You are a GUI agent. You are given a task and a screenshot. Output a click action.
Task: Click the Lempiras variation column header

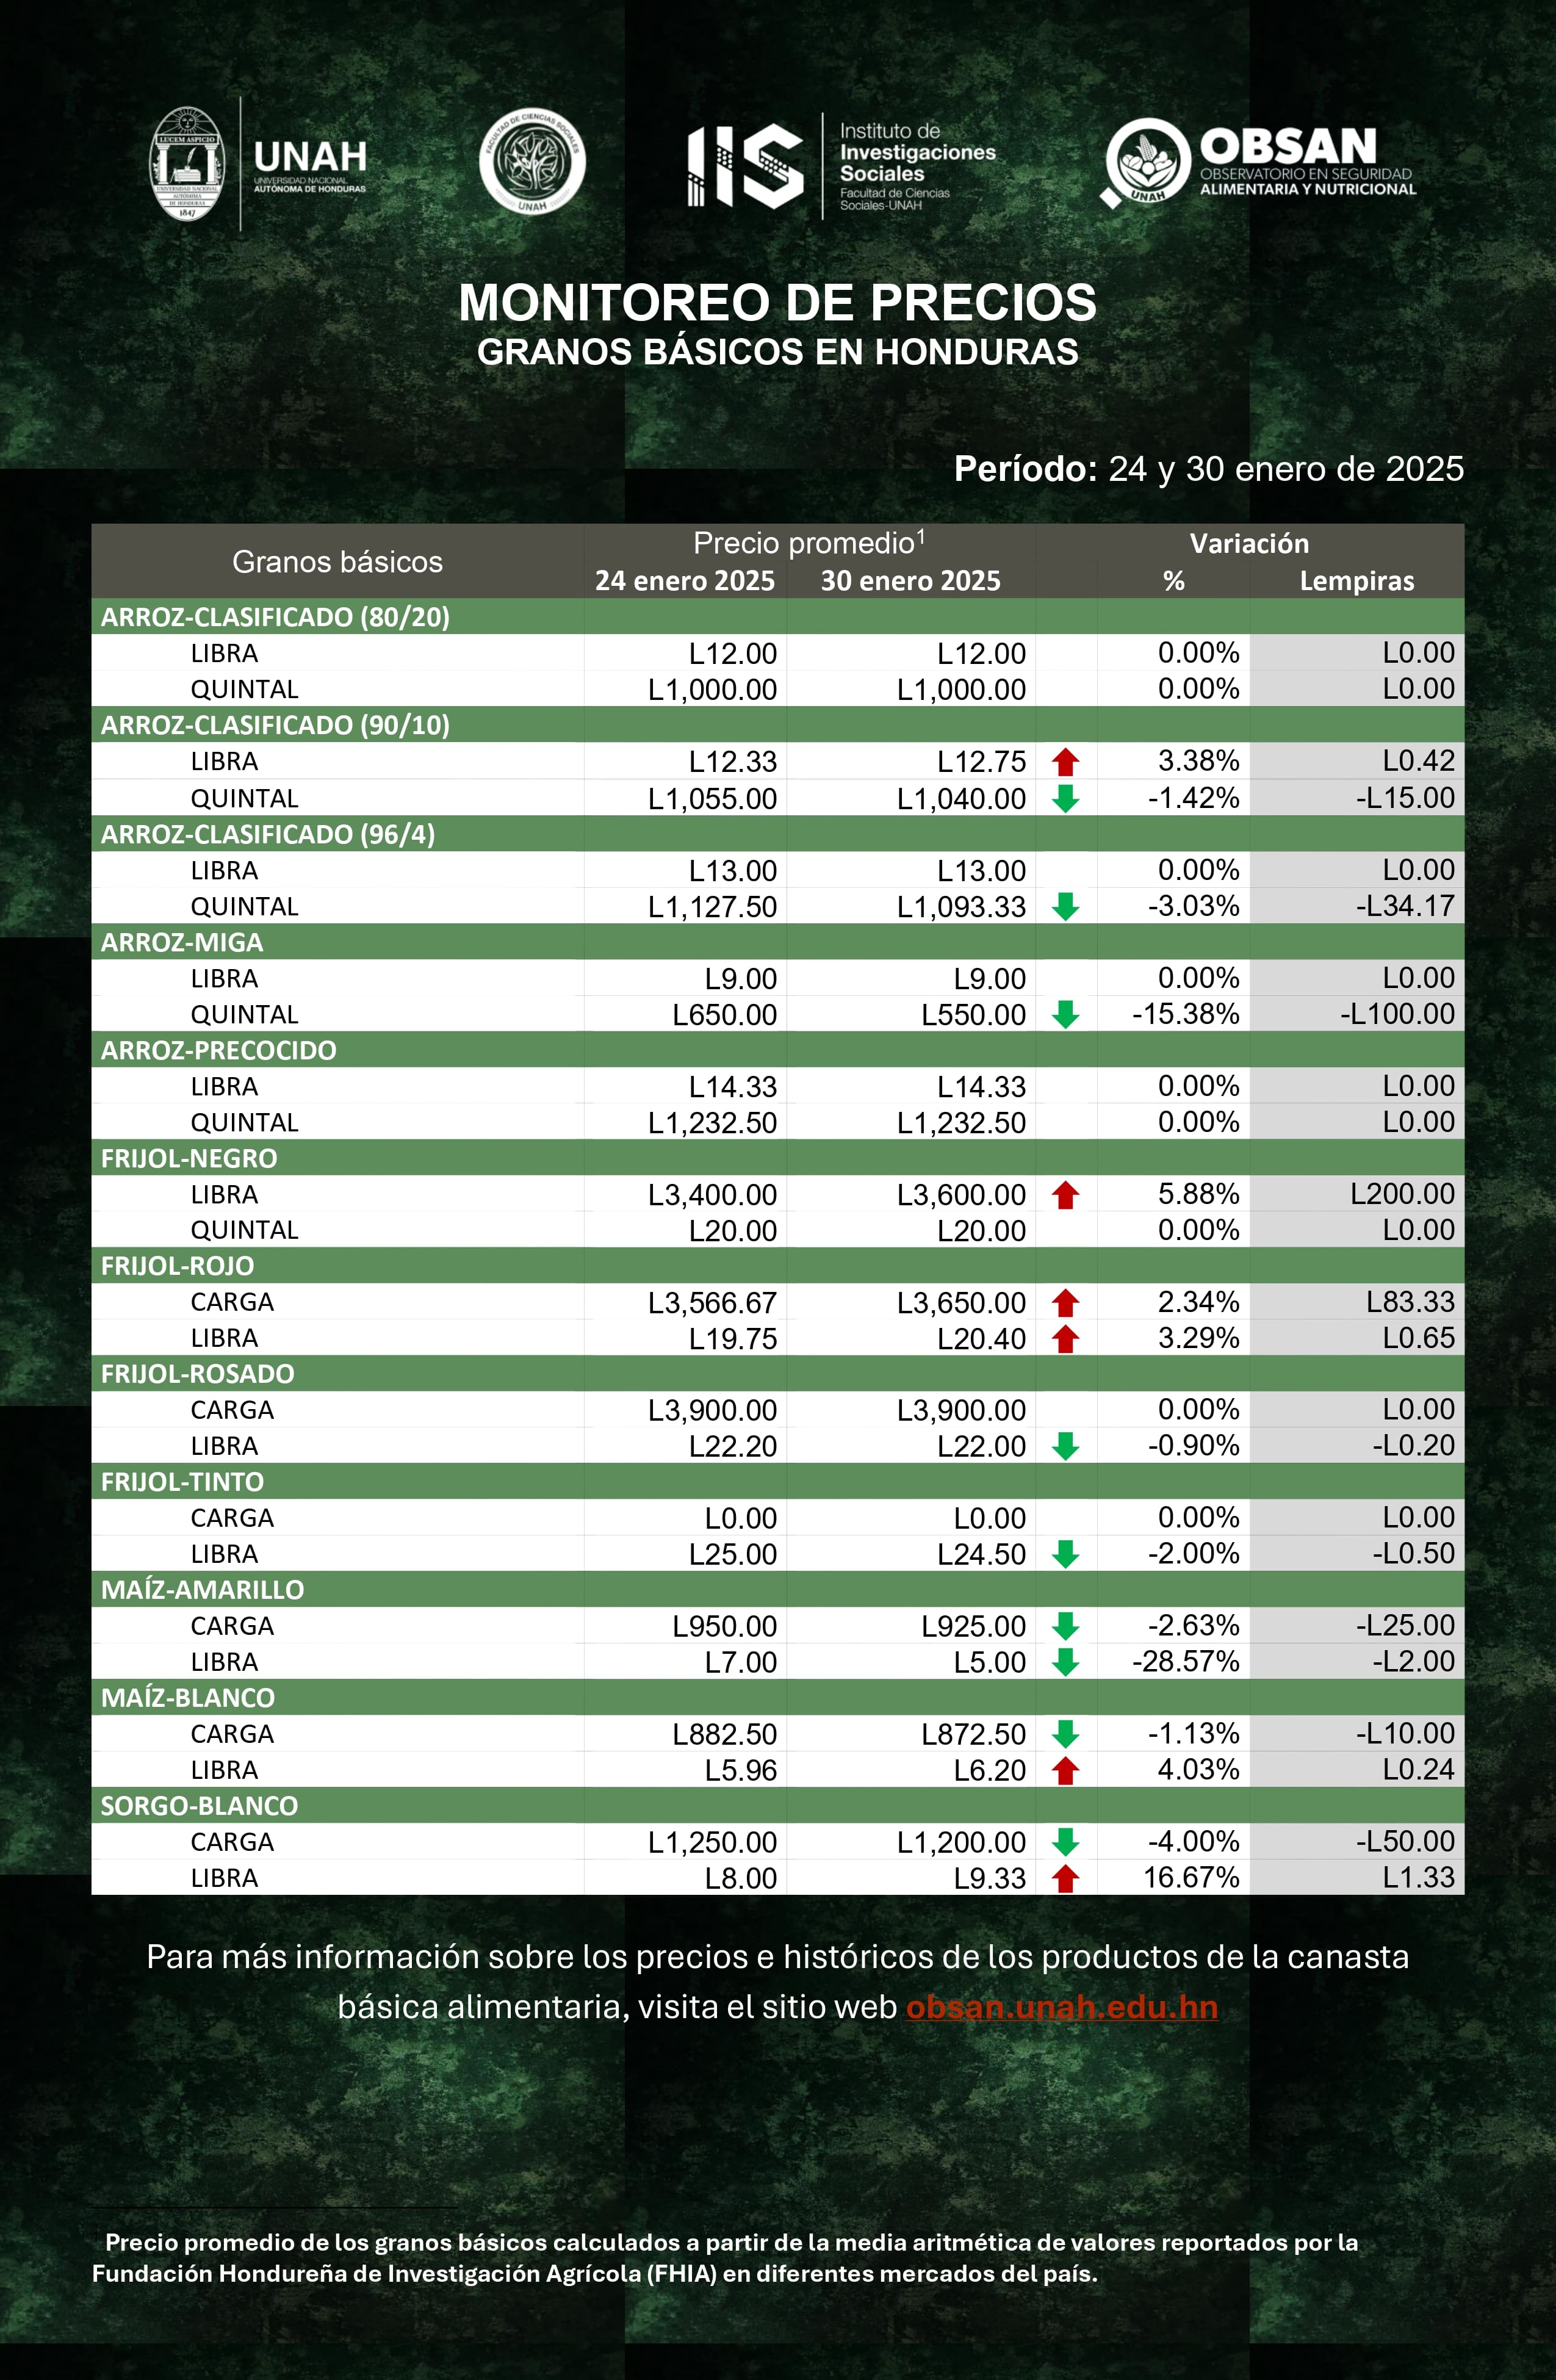point(1356,581)
